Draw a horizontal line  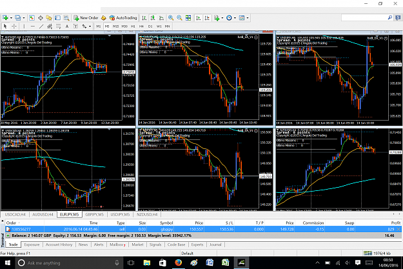[33, 26]
